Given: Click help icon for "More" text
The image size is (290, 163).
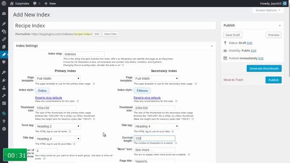Looking at the screenshot, I should pos(189,154).
